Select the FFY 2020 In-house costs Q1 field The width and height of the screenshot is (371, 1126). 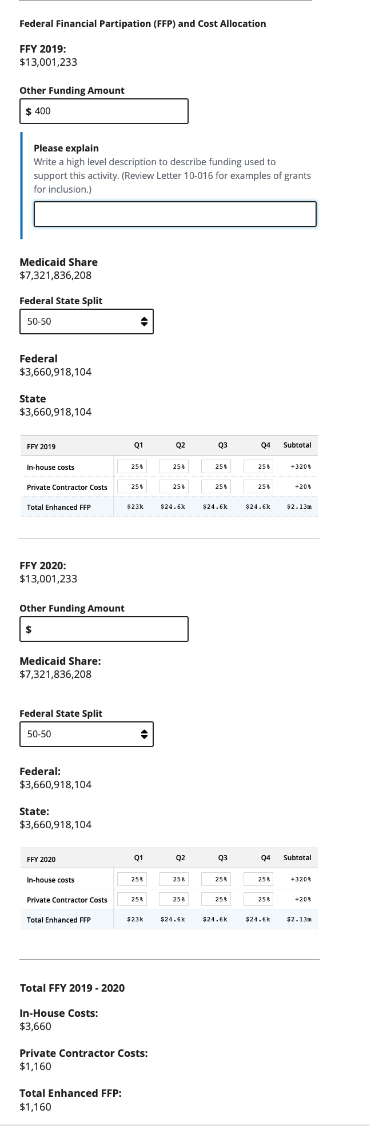pyautogui.click(x=133, y=879)
